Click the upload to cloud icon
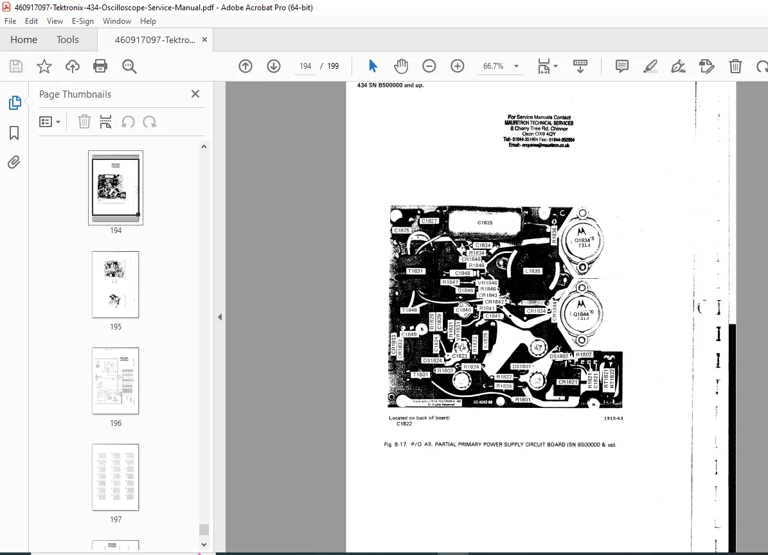This screenshot has height=555, width=768. coord(73,66)
